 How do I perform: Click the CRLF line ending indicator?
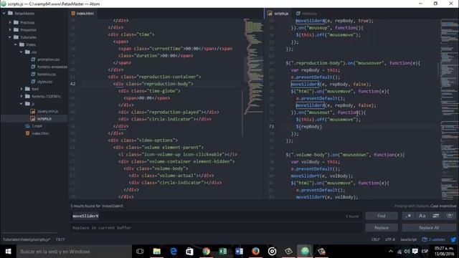pos(376,239)
